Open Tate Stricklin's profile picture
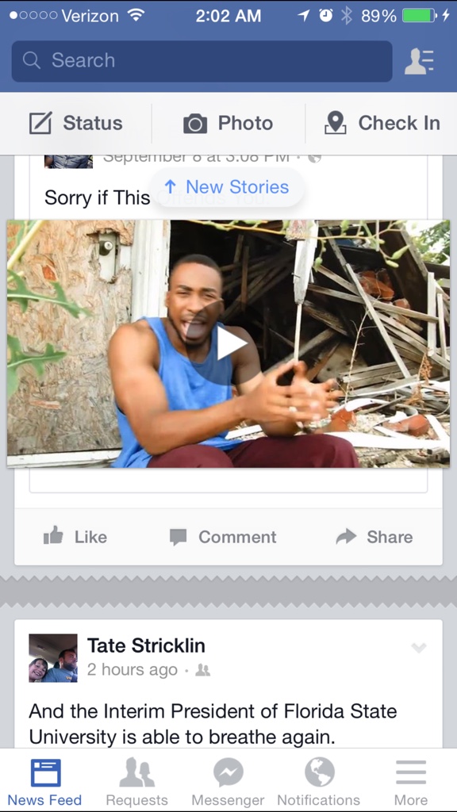 [53, 658]
